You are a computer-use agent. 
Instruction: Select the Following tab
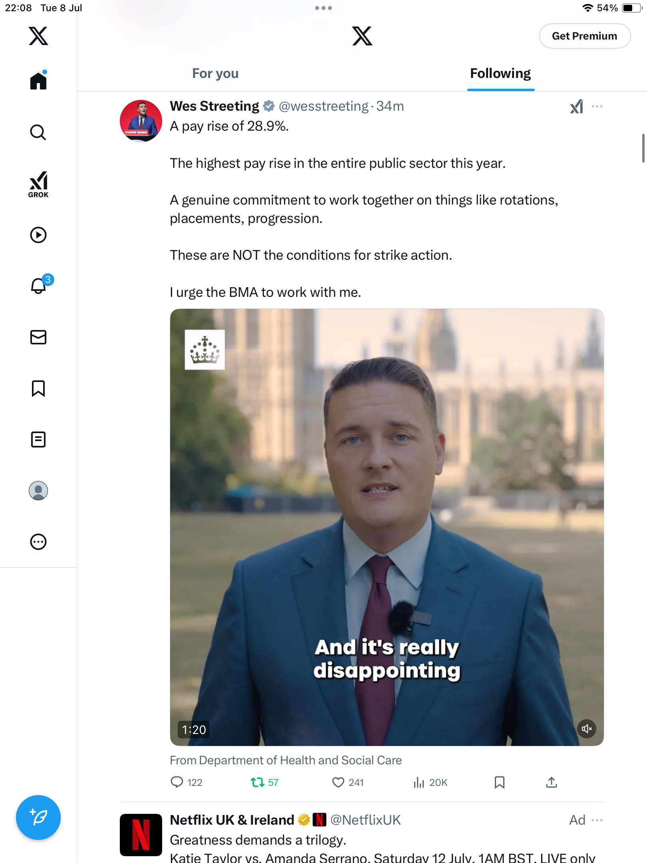[500, 74]
